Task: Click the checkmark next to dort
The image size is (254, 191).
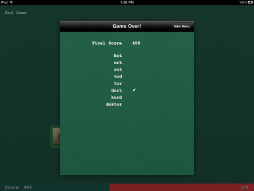Action: tap(134, 90)
